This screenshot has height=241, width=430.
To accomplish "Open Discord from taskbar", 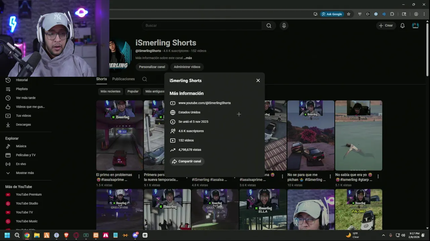I will 135,235.
